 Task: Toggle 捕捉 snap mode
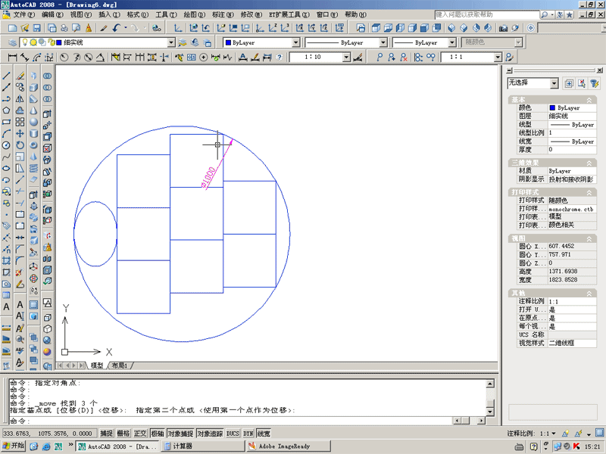(107, 434)
